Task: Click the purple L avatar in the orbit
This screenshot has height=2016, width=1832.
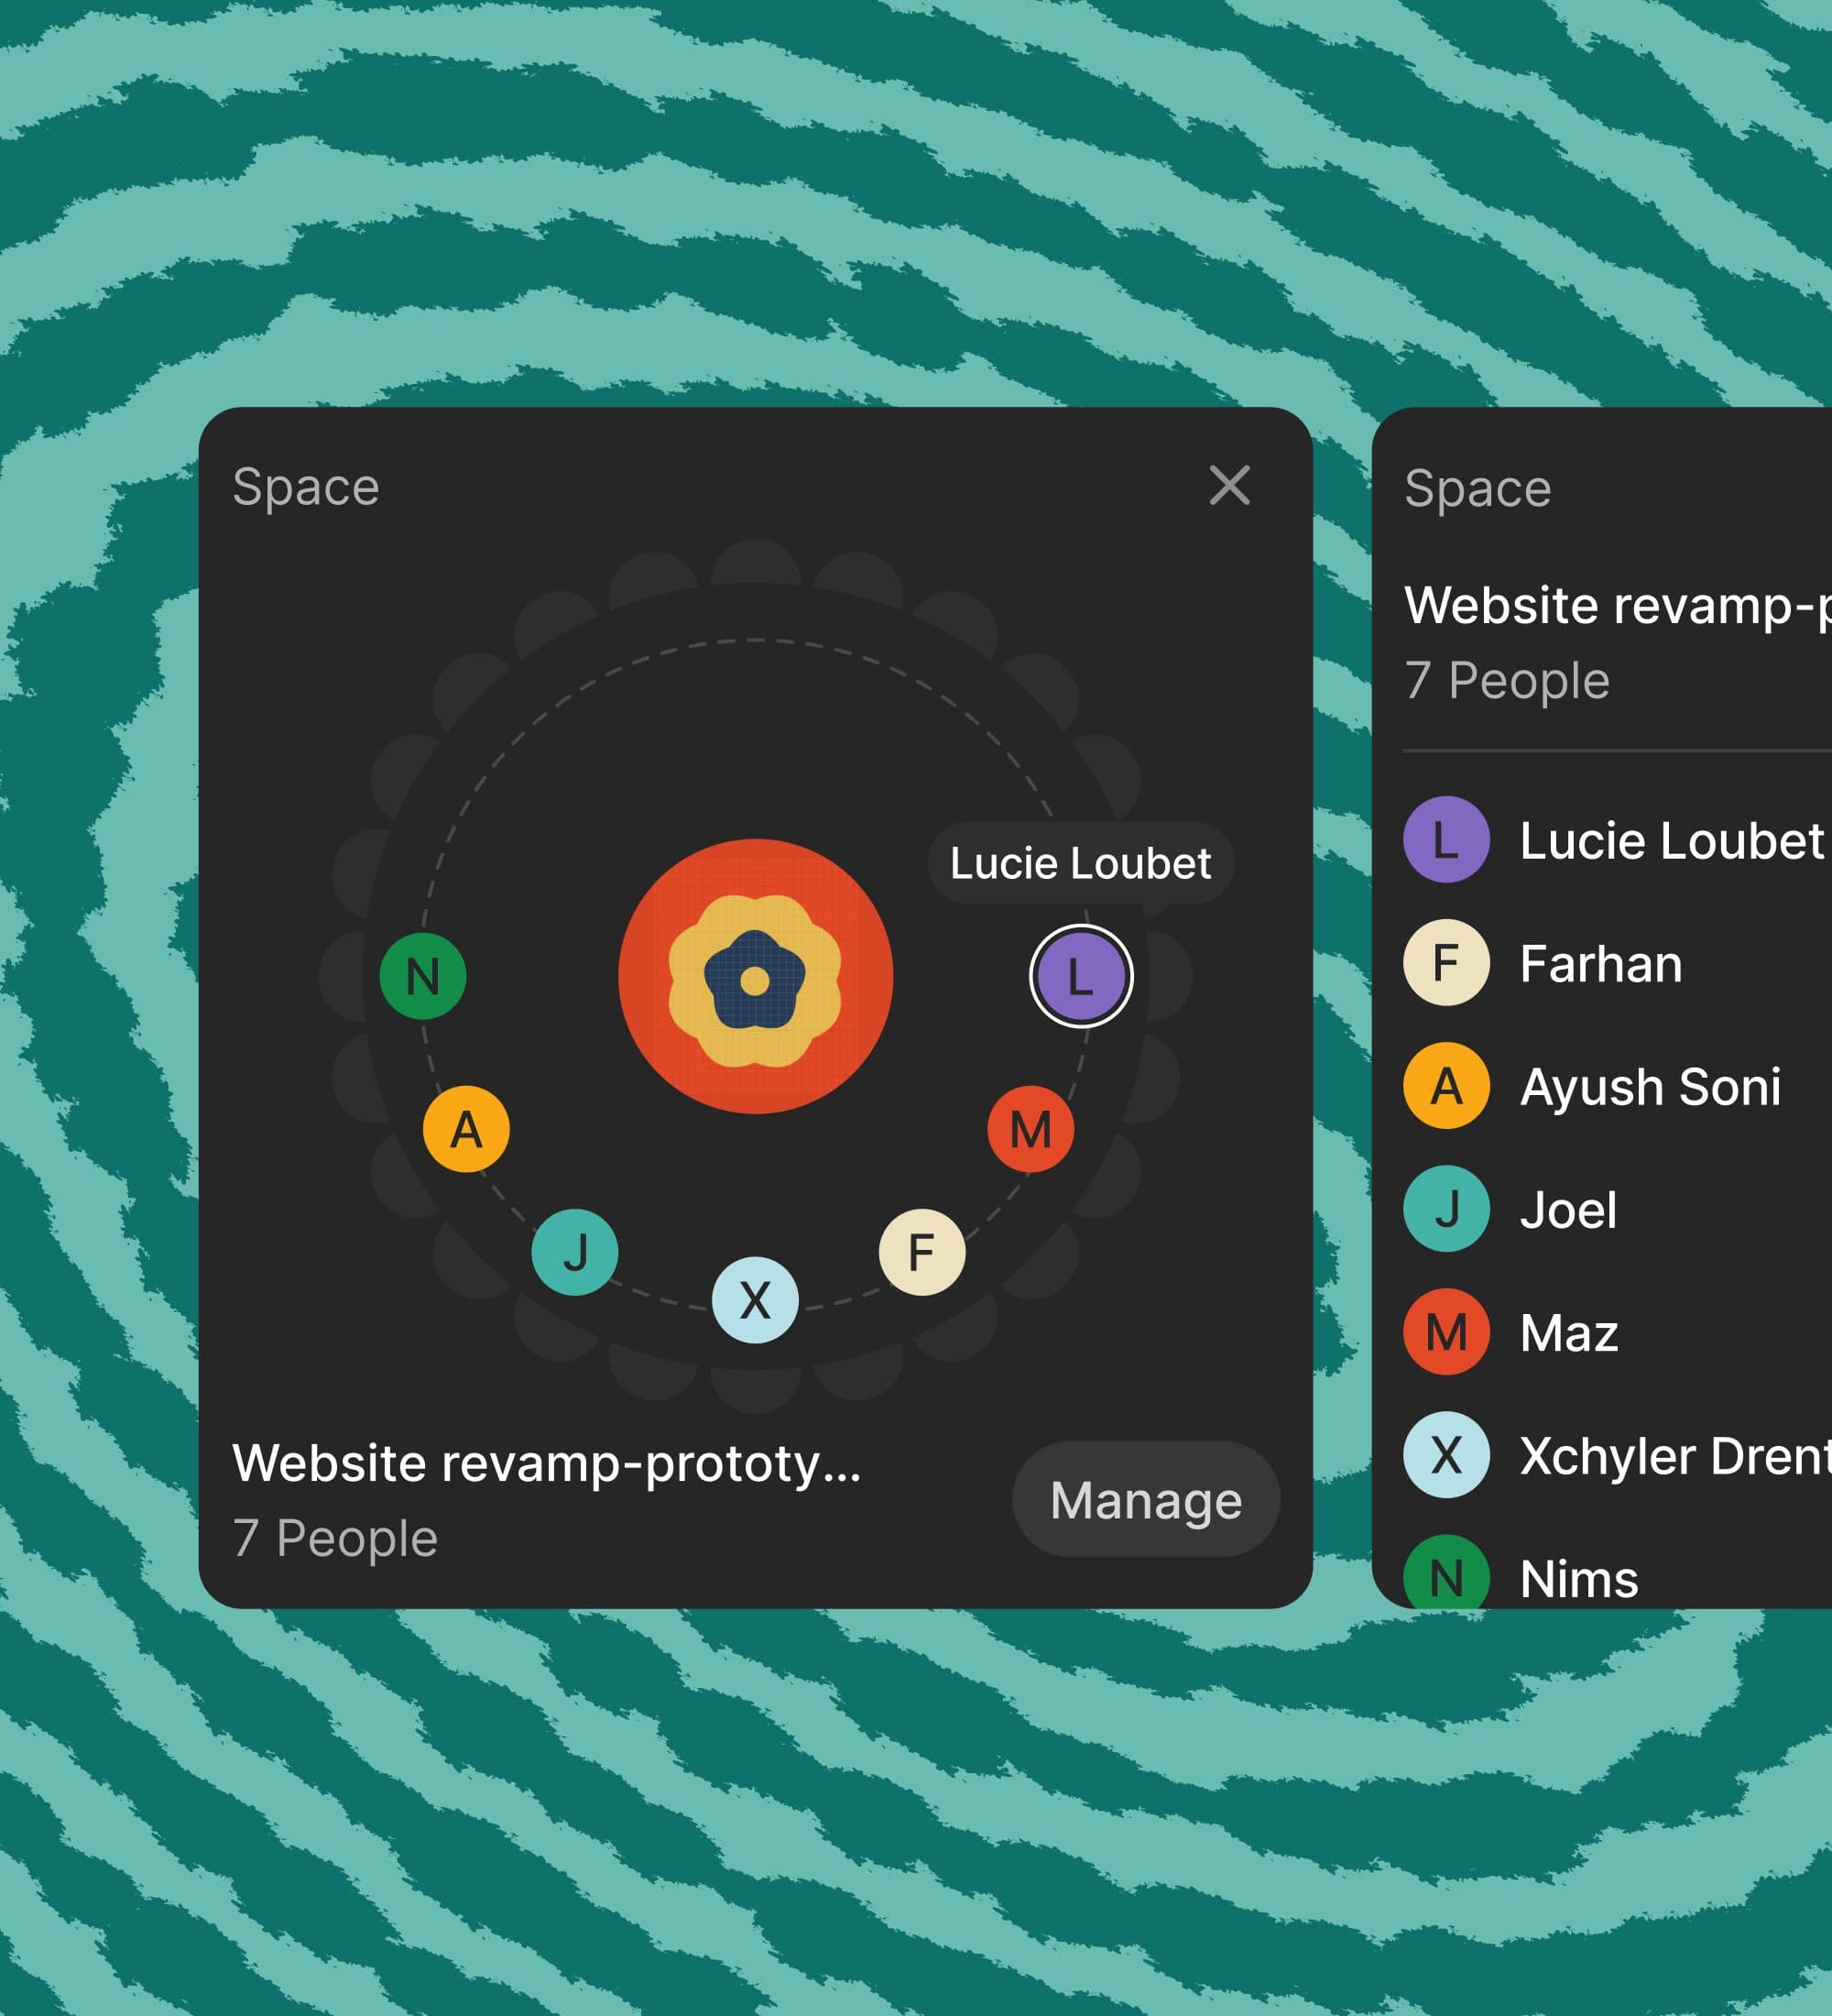Action: click(1082, 976)
